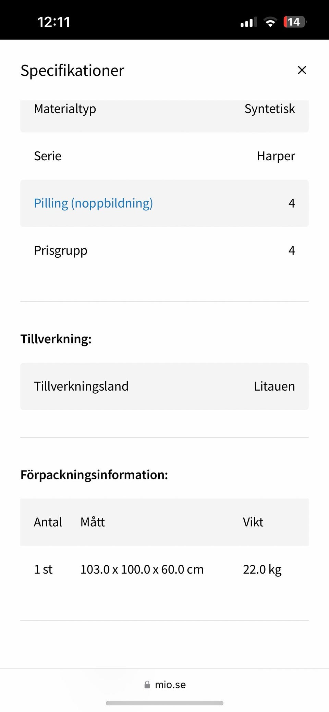Viewport: 329px width, 712px height.
Task: Tap the battery indicator showing 14
Action: (294, 22)
